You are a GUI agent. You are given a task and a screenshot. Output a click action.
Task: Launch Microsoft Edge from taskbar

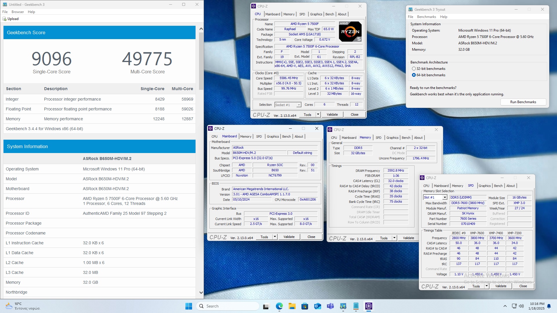pyautogui.click(x=279, y=306)
